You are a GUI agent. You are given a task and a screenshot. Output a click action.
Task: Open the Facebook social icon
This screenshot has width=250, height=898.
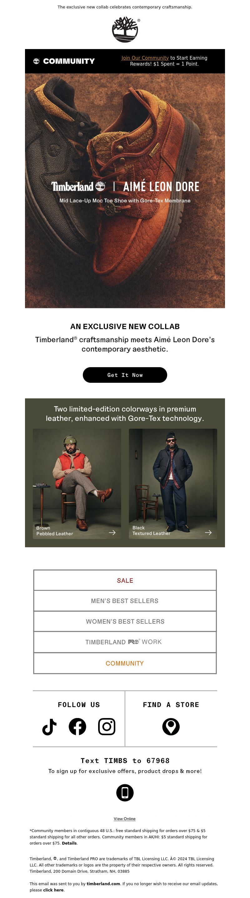pyautogui.click(x=77, y=727)
